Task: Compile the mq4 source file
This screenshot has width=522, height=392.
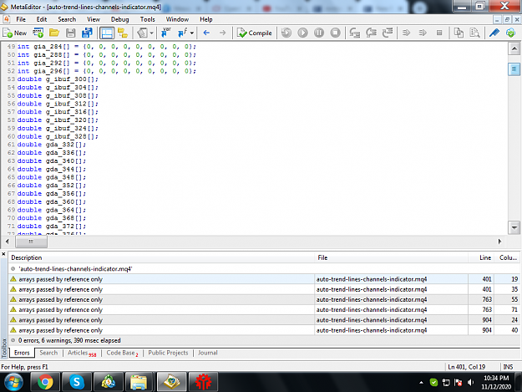Action: (255, 33)
